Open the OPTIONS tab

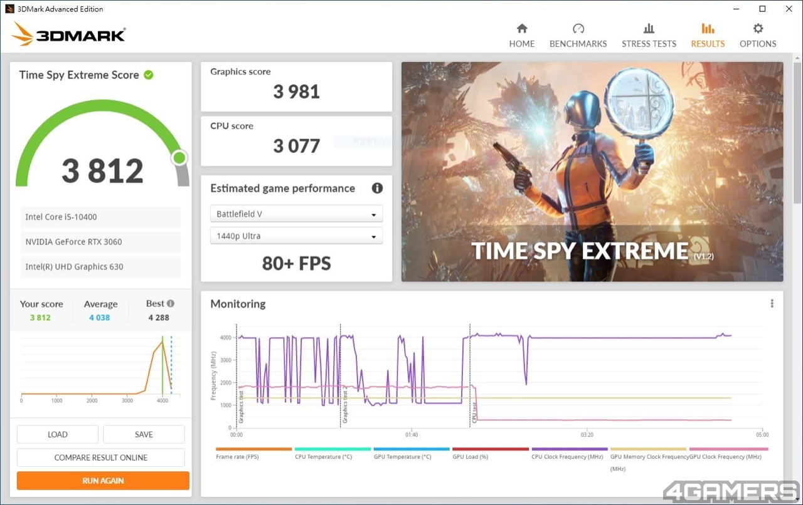click(x=758, y=36)
